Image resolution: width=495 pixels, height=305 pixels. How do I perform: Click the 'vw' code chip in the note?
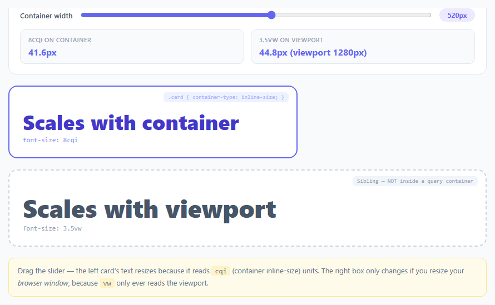pos(107,283)
